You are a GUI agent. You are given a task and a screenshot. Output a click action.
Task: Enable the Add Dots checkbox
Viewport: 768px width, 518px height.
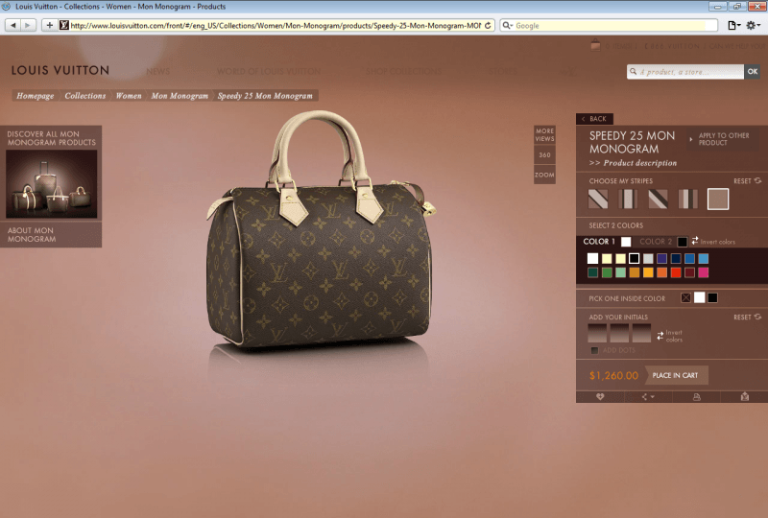(594, 350)
